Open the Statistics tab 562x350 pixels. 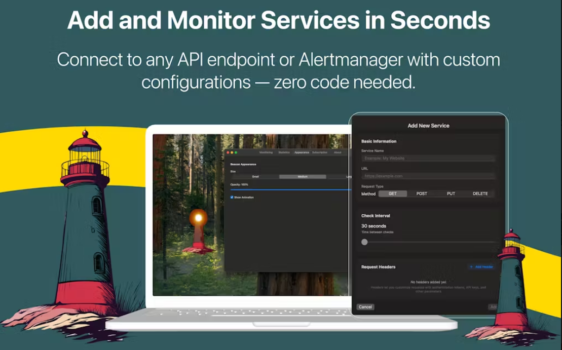tap(284, 152)
